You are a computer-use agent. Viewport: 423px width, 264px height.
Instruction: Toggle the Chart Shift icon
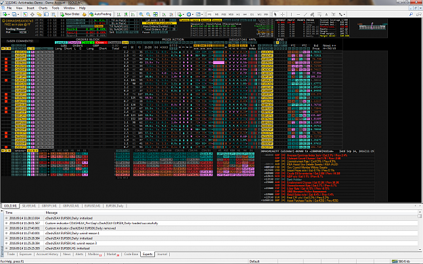(171, 14)
